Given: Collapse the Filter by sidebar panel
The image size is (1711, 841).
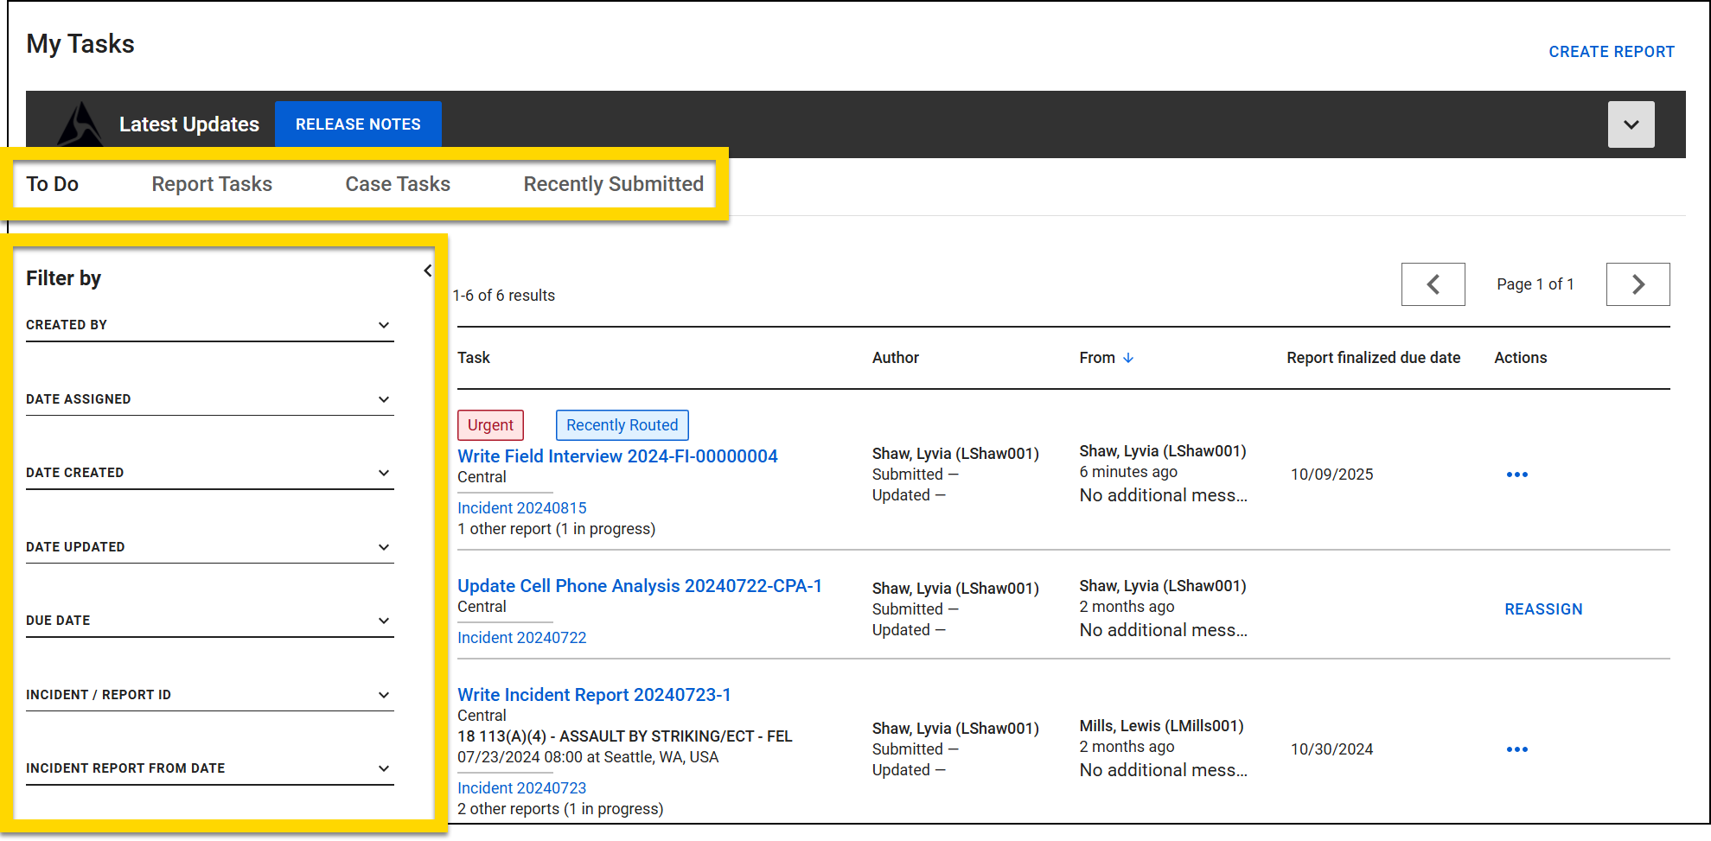Looking at the screenshot, I should pos(428,270).
